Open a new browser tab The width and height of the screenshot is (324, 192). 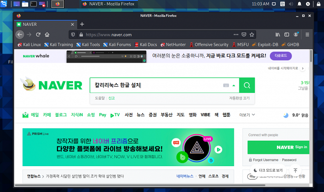[x=82, y=24]
